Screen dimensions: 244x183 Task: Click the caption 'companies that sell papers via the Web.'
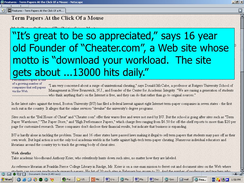(x=29, y=89)
